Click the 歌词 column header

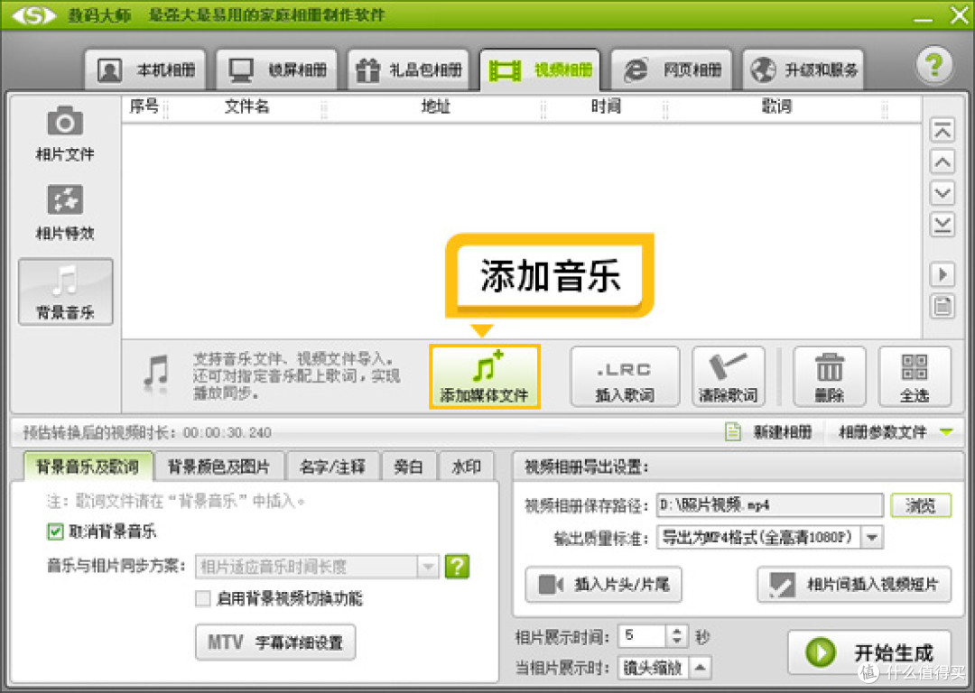(776, 106)
